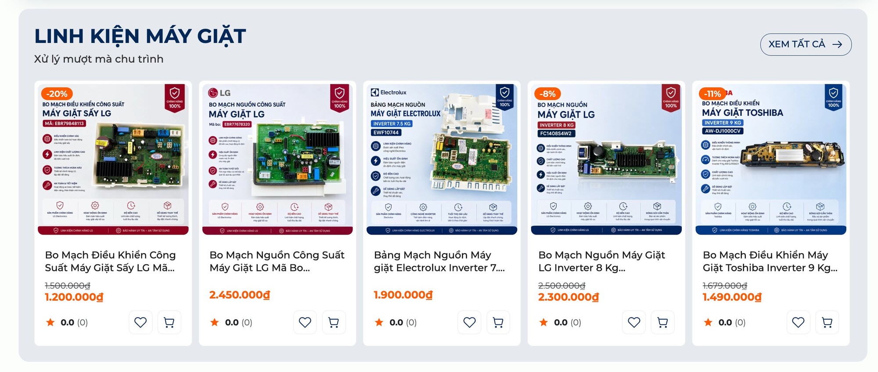This screenshot has height=372, width=878.
Task: Click the crossed-out price 2.500.000đ
Action: (x=562, y=285)
